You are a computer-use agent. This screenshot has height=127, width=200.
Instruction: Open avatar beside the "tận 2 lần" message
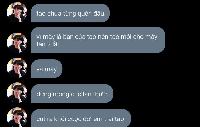coord(17,43)
